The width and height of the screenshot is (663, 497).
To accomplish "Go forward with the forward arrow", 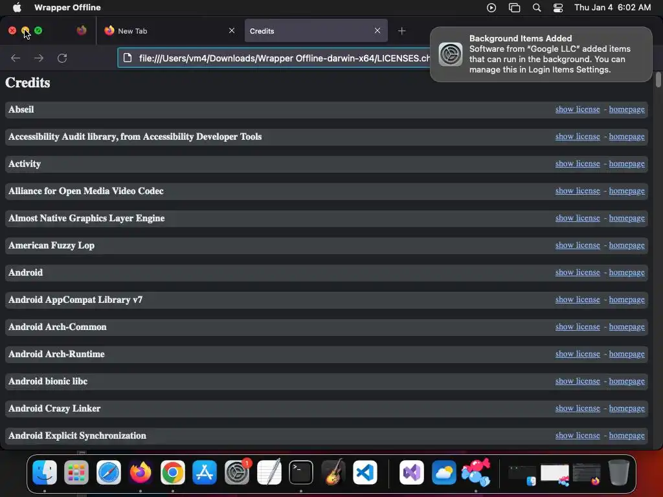I will [x=38, y=58].
